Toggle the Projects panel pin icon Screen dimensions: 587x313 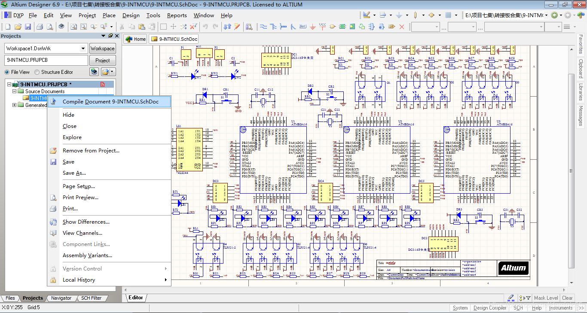(110, 36)
